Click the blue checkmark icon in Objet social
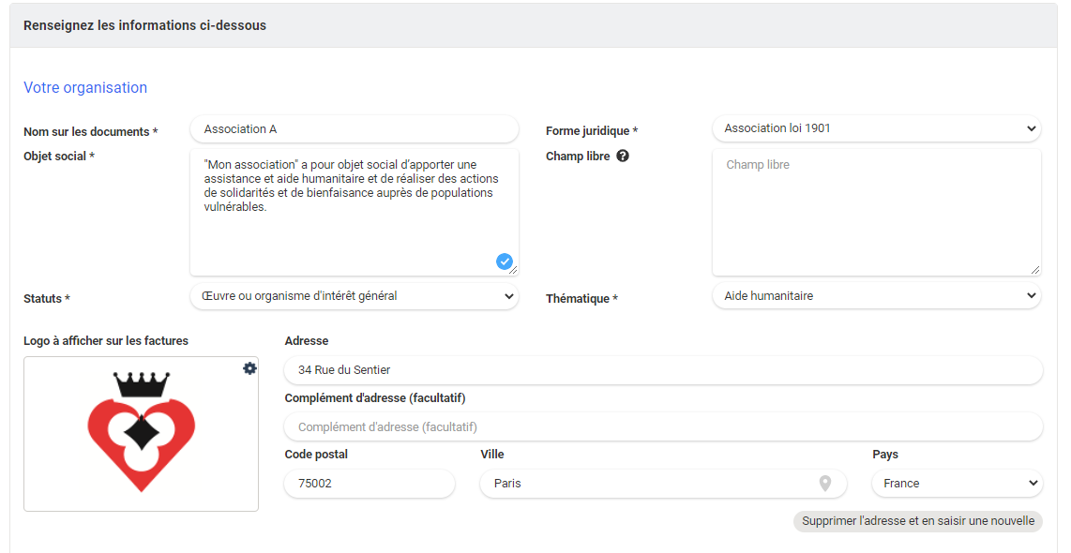1071x553 pixels. pos(505,262)
